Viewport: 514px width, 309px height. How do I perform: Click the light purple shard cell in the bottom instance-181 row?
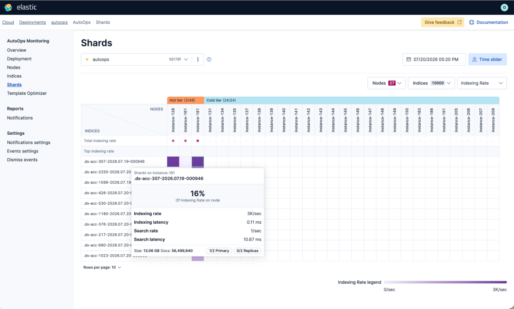pyautogui.click(x=198, y=259)
